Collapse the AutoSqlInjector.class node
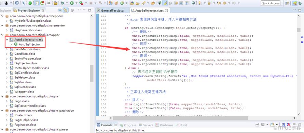This screenshot has width=304, height=133. point(7,39)
